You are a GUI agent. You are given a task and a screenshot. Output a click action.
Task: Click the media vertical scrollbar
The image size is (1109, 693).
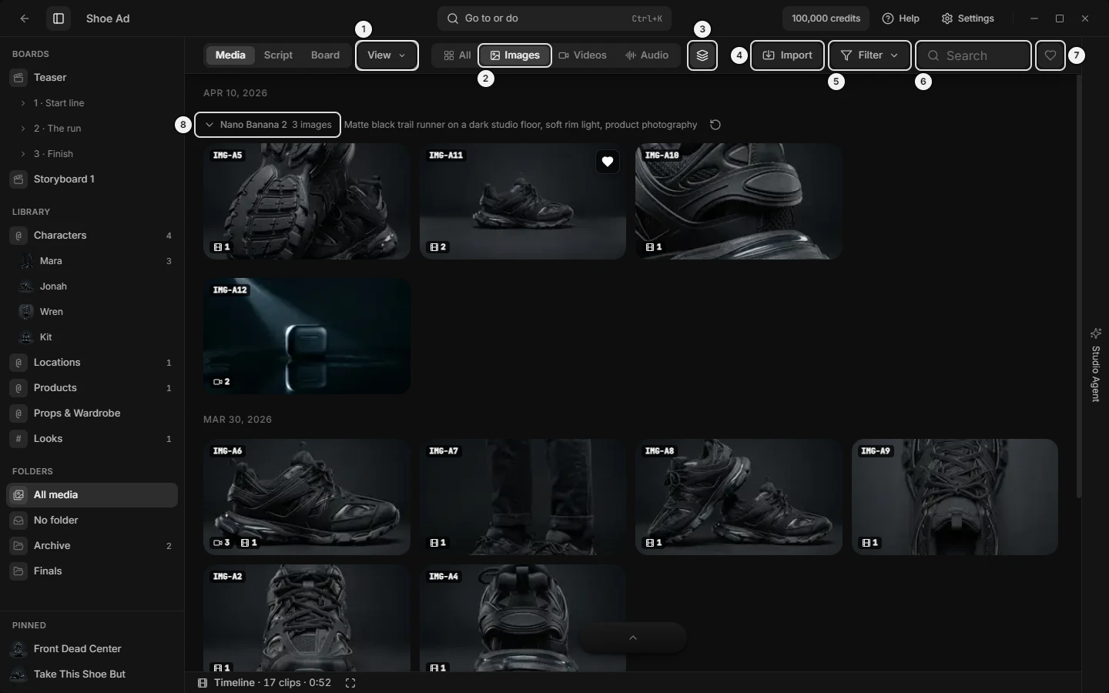(1079, 286)
